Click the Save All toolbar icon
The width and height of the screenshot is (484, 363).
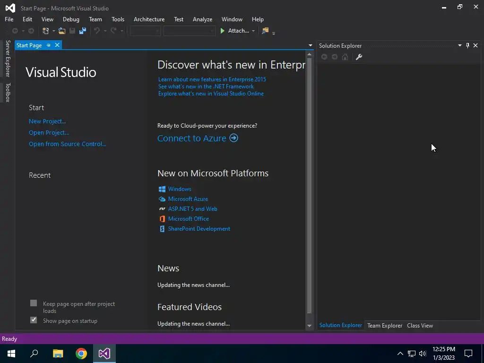82,31
